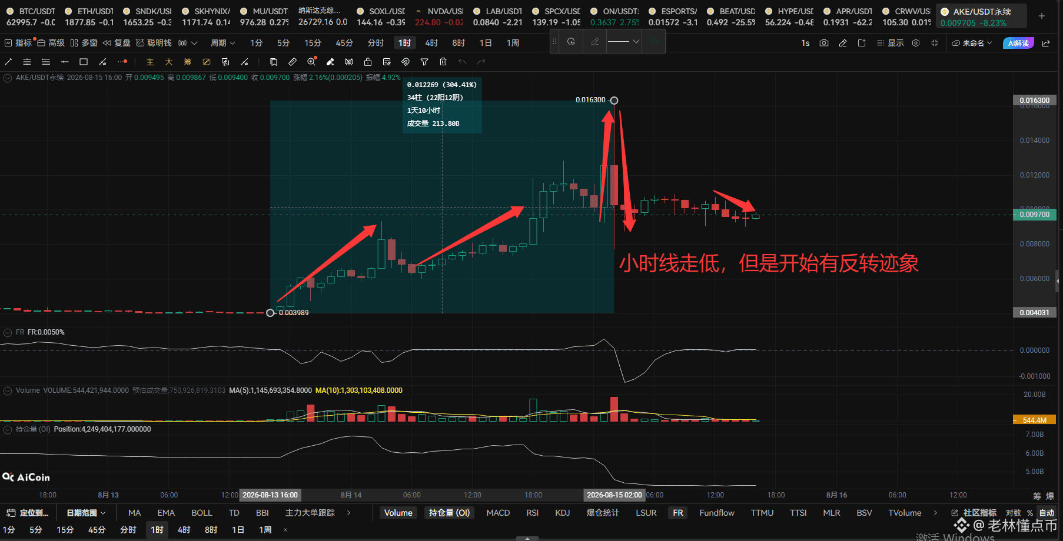Screen dimensions: 1063x541
Task: Take a chart screenshot with camera icon
Action: (824, 43)
